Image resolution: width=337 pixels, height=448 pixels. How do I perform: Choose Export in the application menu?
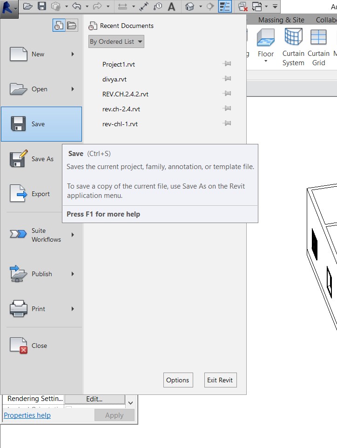32,194
